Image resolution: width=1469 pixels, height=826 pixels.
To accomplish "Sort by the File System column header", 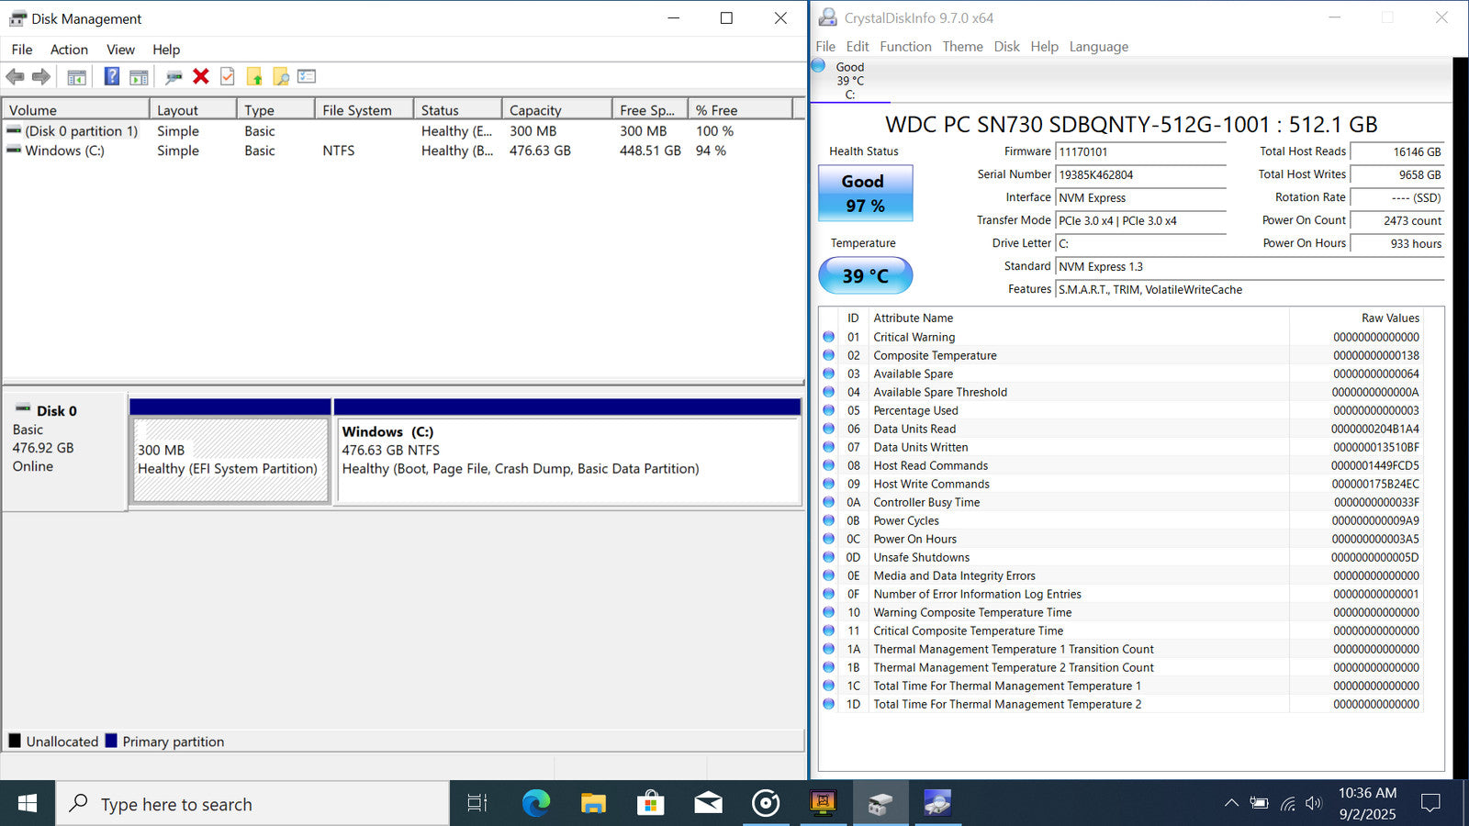I will [x=364, y=110].
